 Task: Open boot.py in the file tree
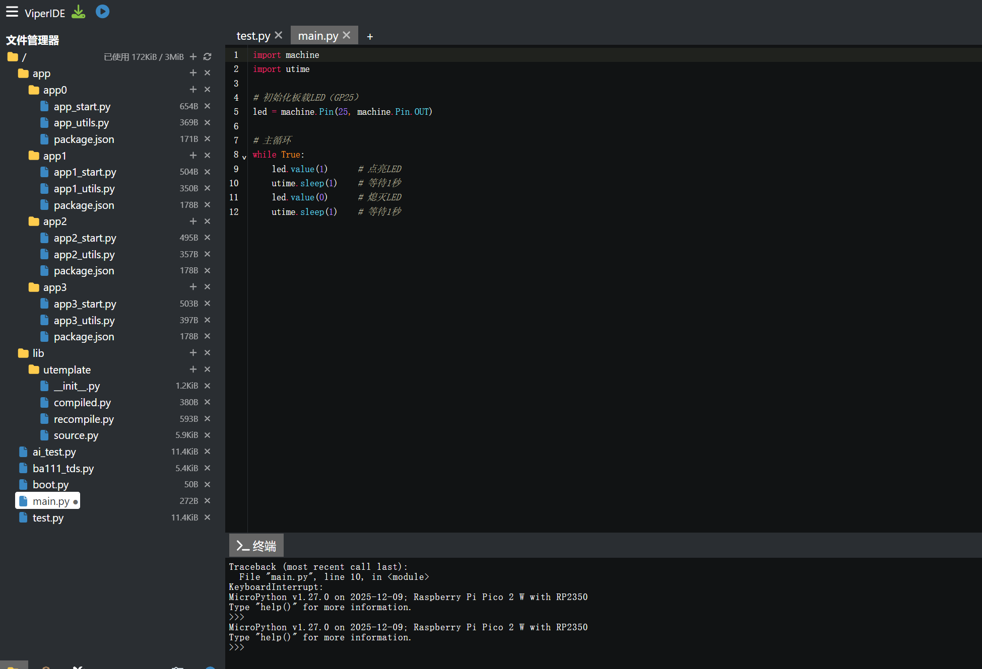tap(50, 484)
